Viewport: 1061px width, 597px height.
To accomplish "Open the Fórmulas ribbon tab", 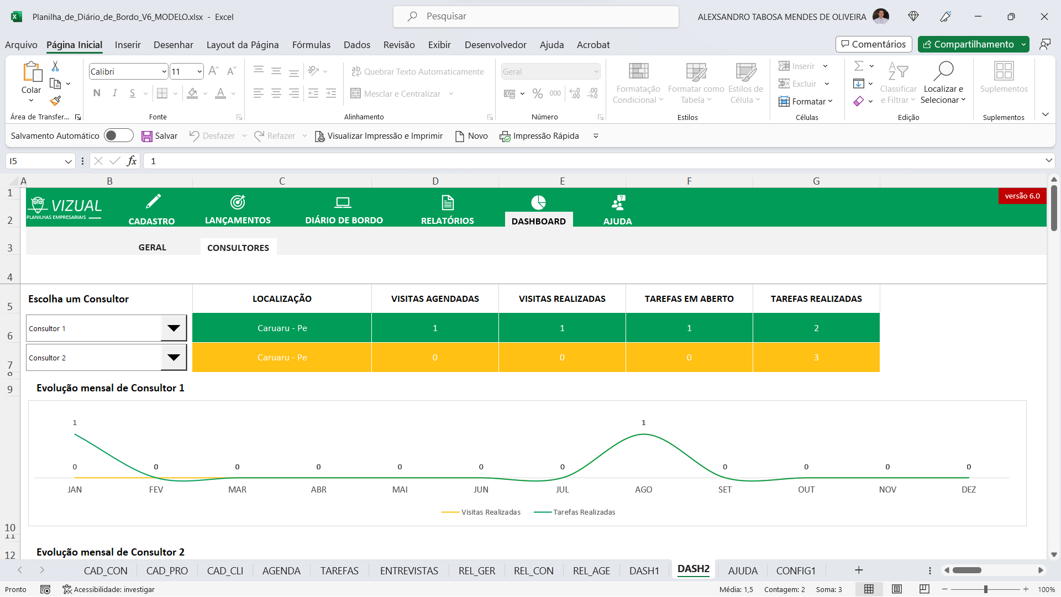I will pyautogui.click(x=311, y=45).
